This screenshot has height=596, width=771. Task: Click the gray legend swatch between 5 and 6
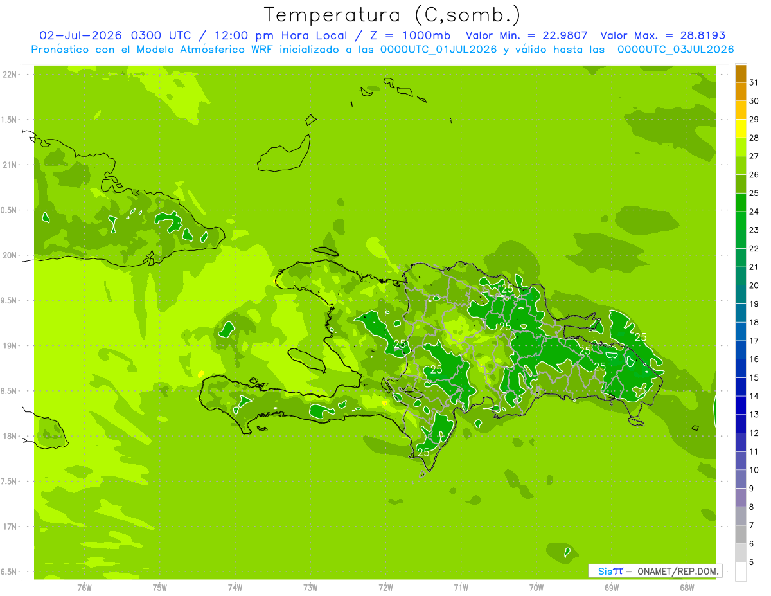(741, 553)
